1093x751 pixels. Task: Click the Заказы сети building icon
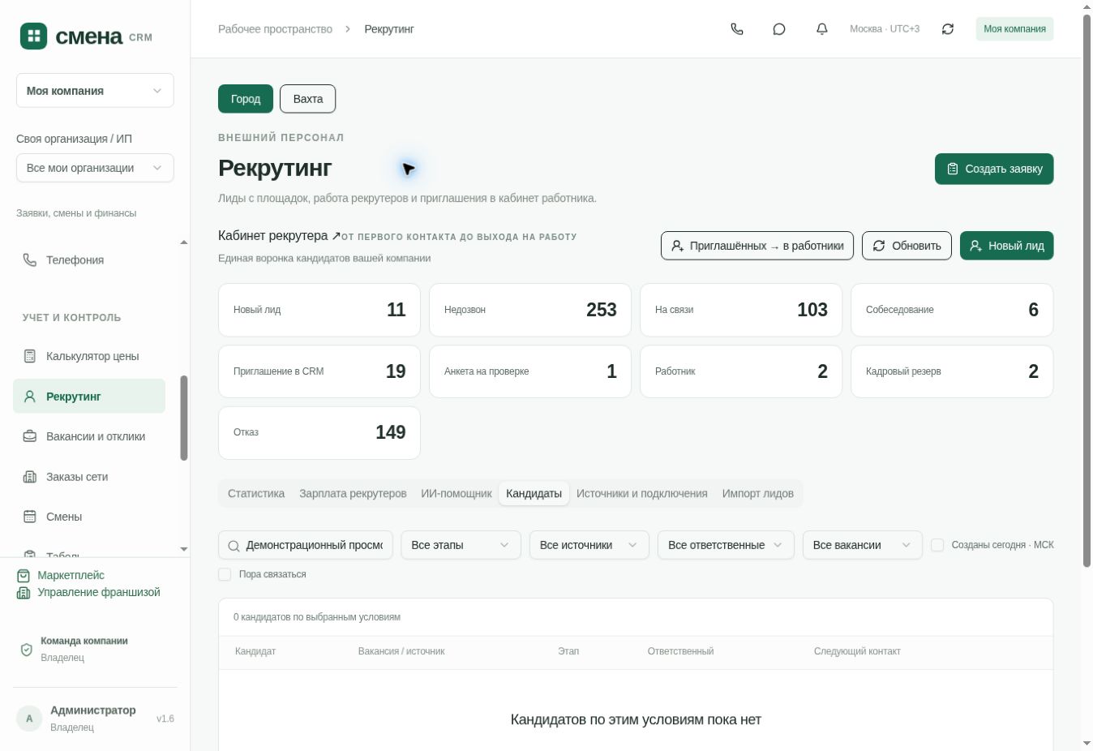[x=30, y=477]
